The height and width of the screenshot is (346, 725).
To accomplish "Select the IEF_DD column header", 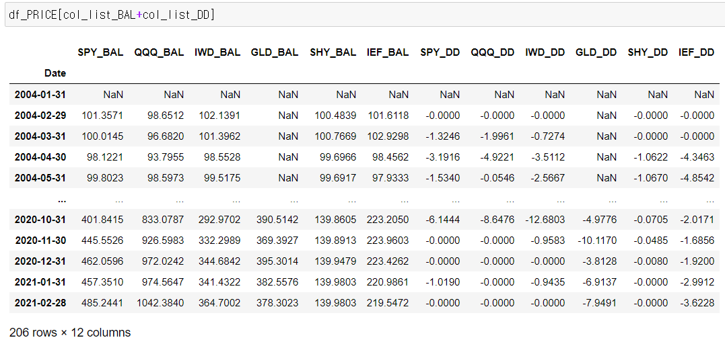I will pos(696,52).
